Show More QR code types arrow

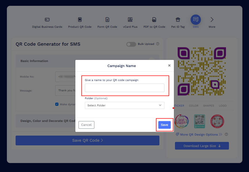(212, 20)
